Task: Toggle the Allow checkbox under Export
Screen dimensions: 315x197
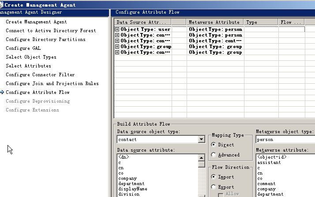Action: [x=221, y=195]
